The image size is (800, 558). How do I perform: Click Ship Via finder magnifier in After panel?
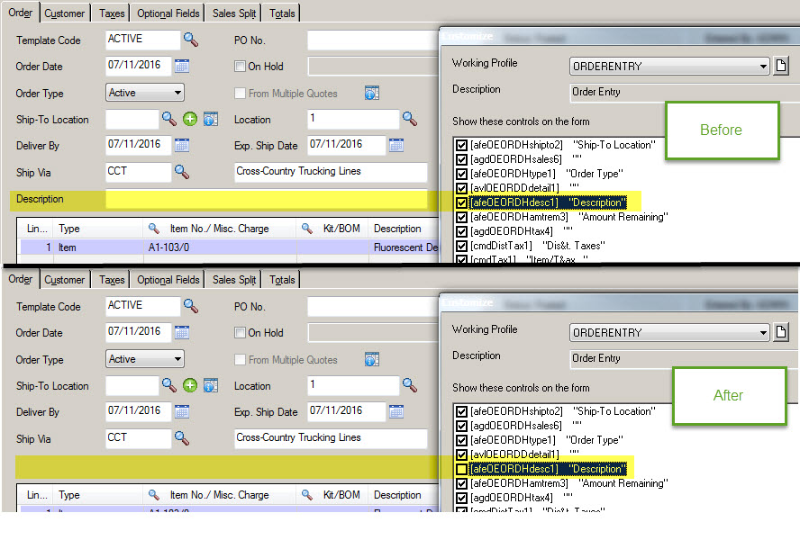[x=182, y=438]
